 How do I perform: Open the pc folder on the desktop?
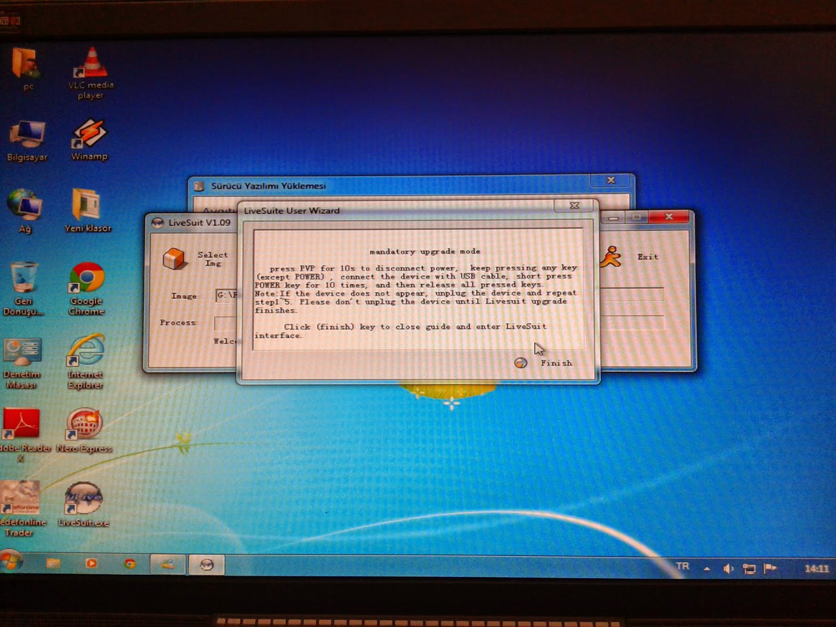26,68
